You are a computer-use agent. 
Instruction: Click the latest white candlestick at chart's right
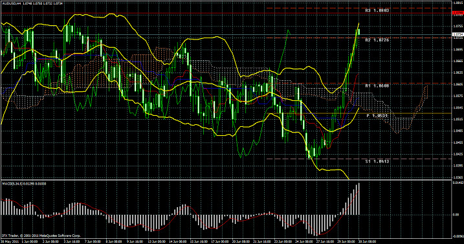tap(359, 32)
